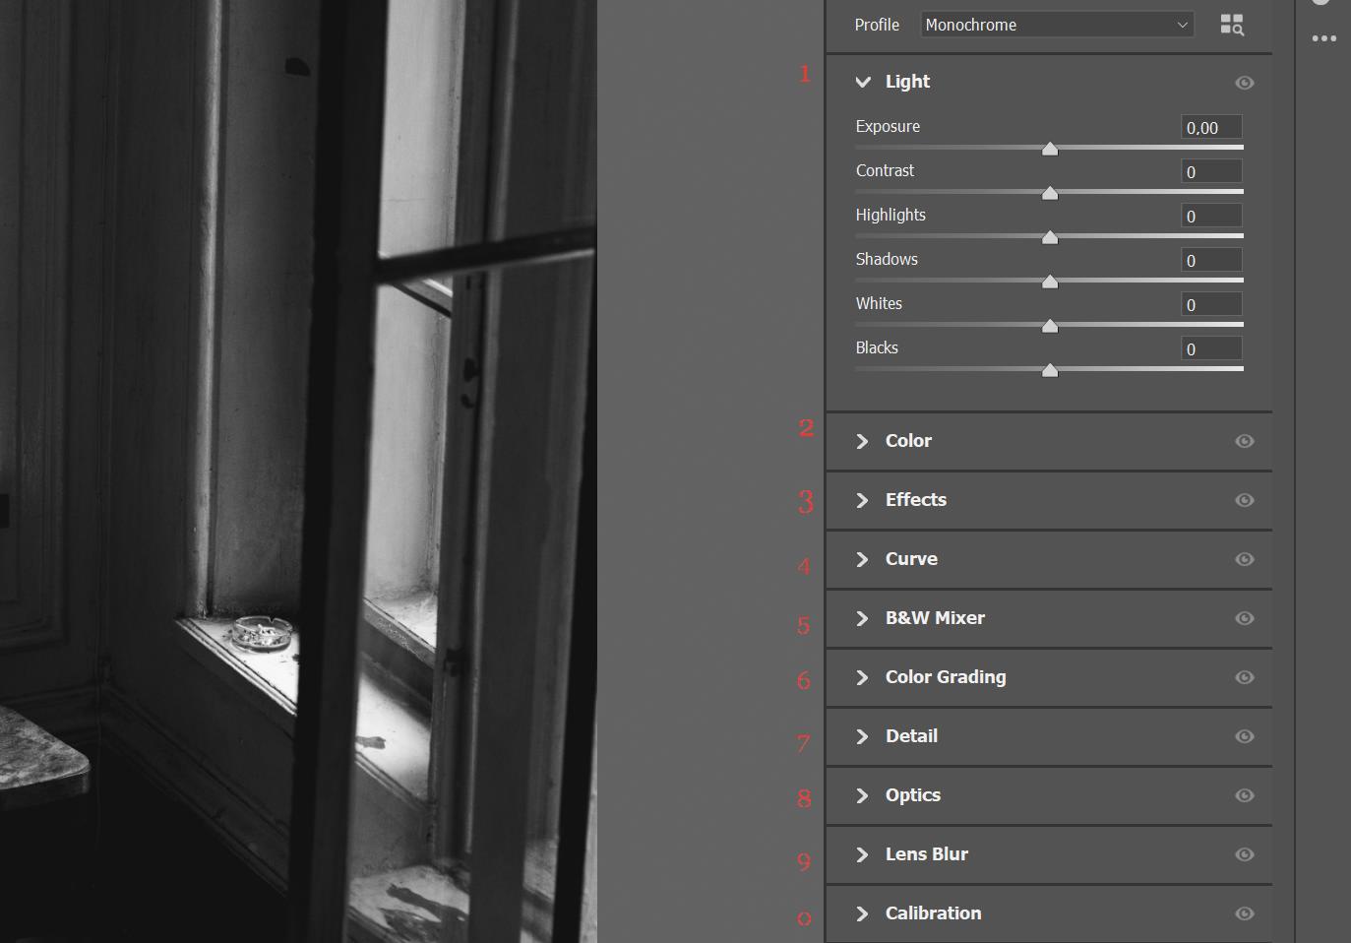Expand the Color panel
Image resolution: width=1351 pixels, height=943 pixels.
coord(863,441)
